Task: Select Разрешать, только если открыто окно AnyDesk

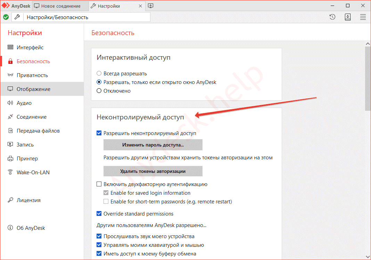Action: pos(99,82)
